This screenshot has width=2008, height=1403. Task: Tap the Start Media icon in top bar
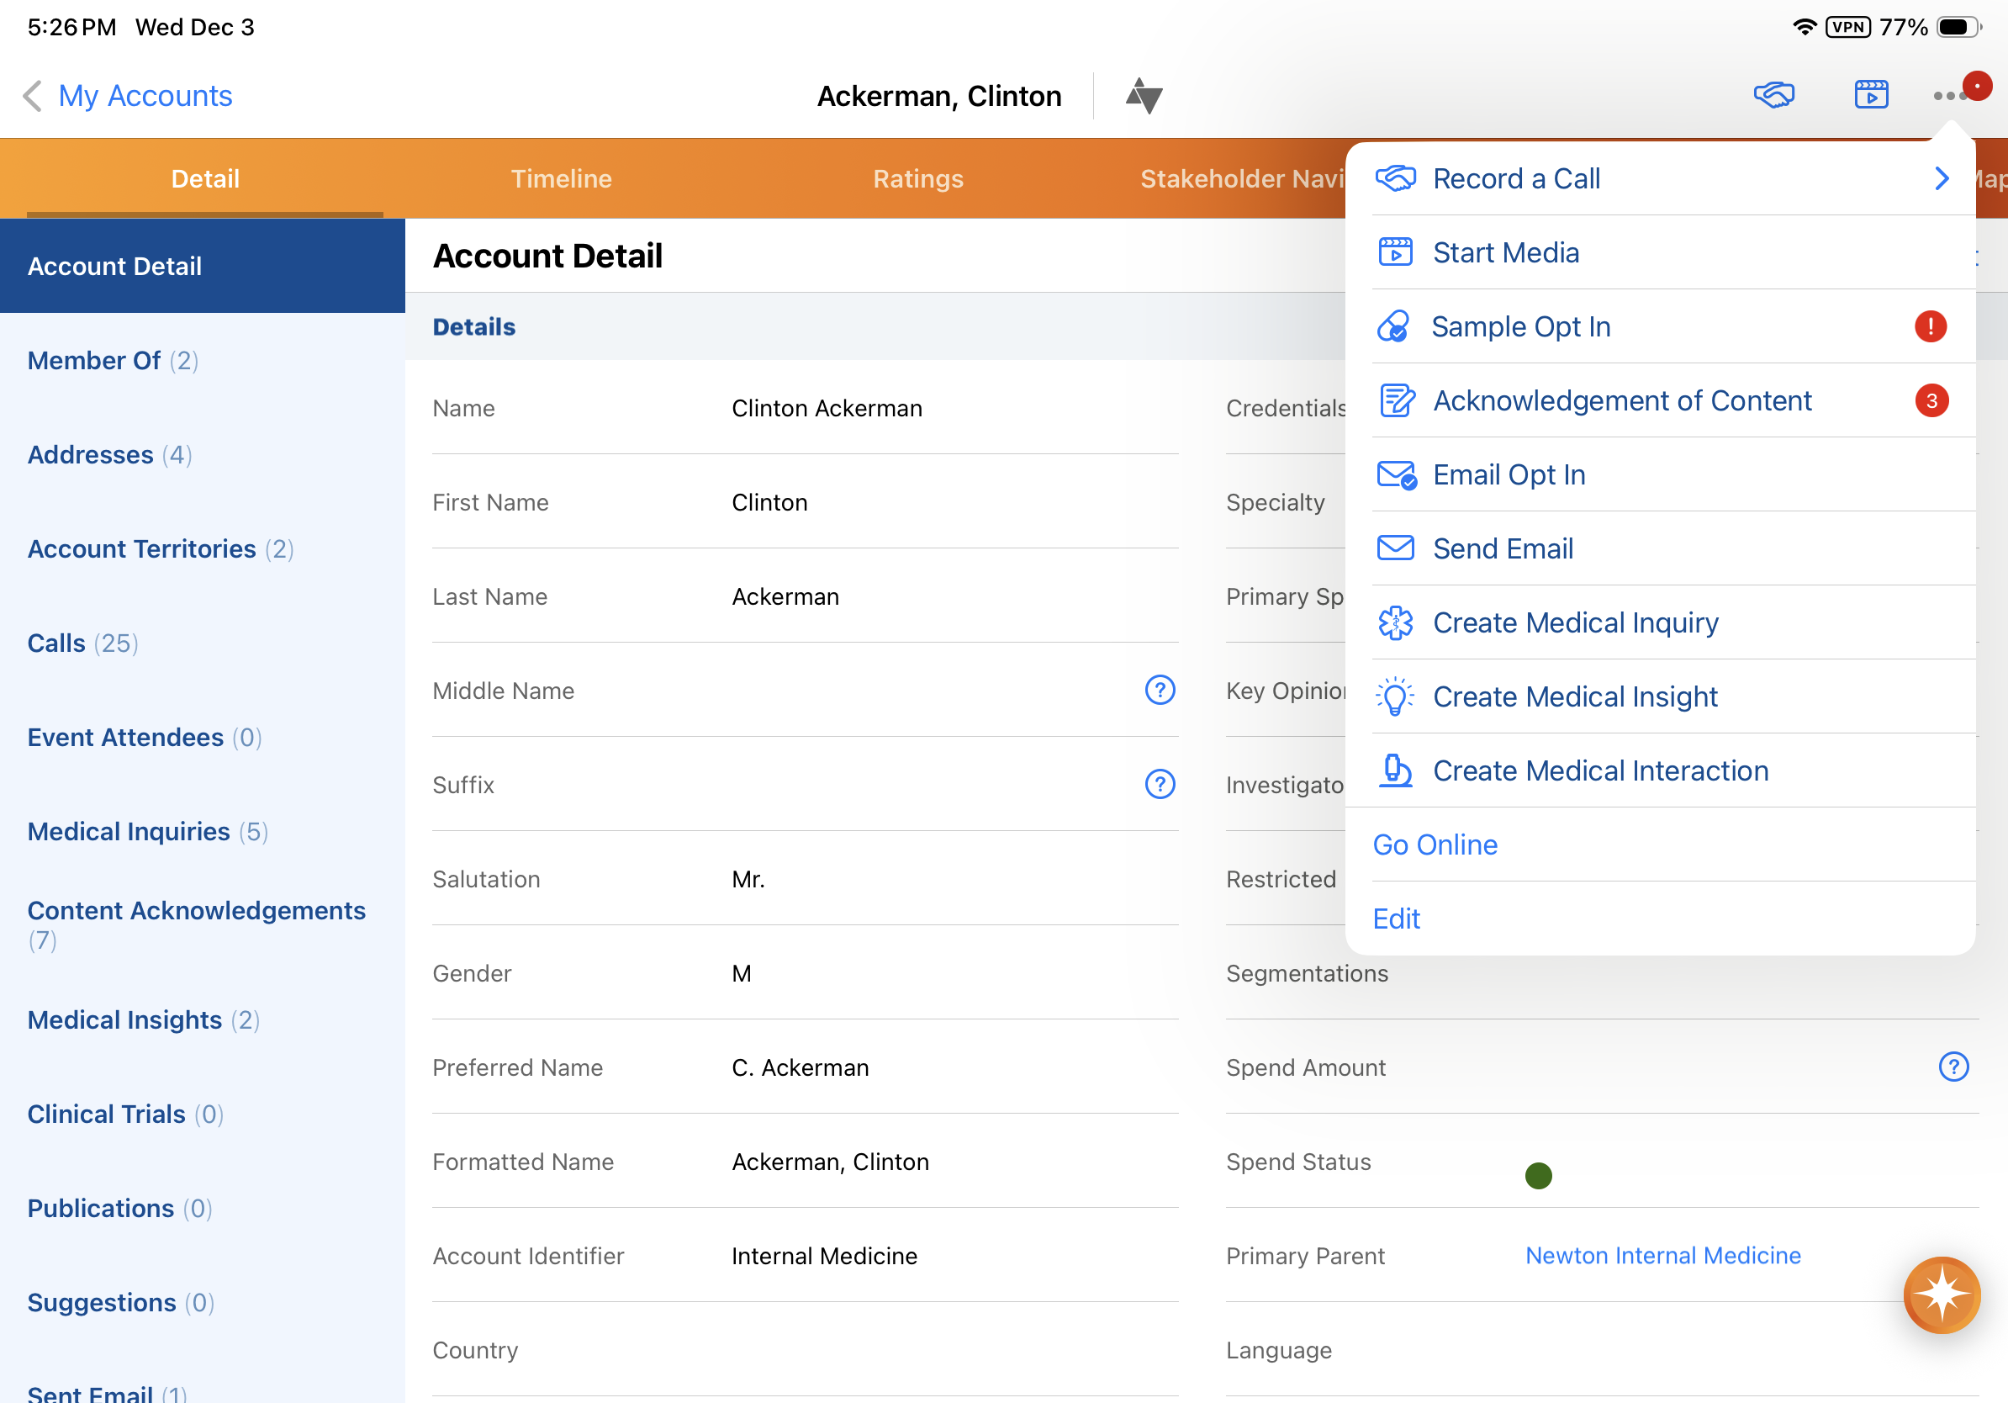click(1871, 94)
